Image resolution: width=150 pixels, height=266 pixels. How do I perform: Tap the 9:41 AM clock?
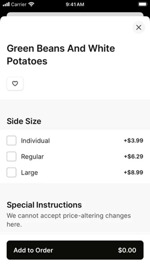pos(75,4)
